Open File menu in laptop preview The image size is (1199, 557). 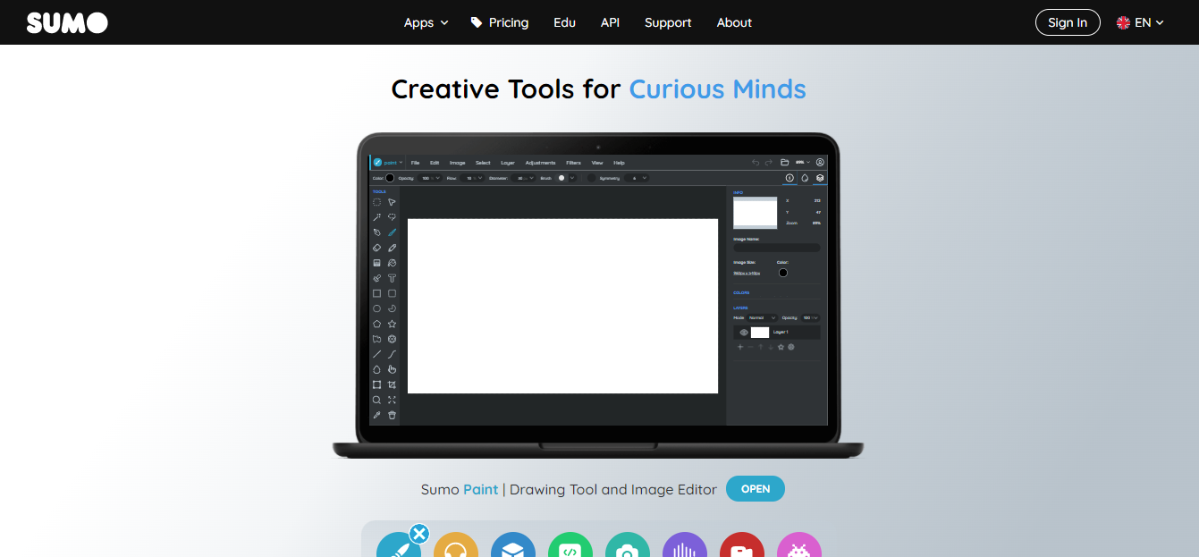(415, 163)
